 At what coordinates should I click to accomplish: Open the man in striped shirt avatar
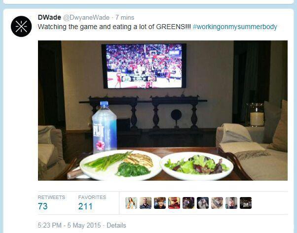[146, 203]
